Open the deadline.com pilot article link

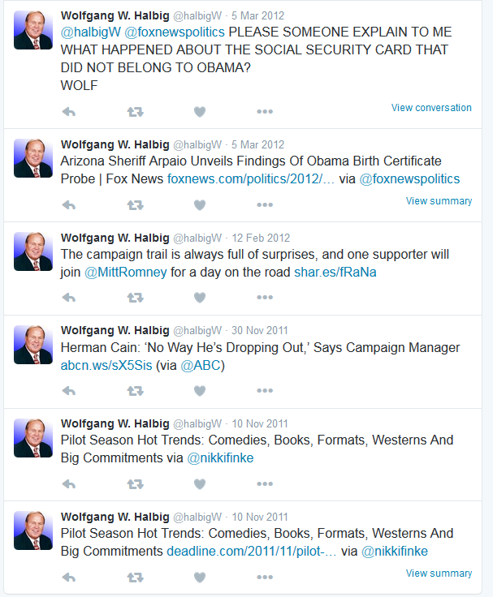(252, 552)
